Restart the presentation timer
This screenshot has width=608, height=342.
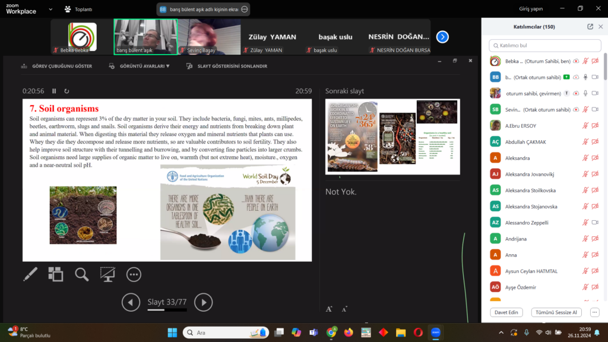(x=66, y=91)
